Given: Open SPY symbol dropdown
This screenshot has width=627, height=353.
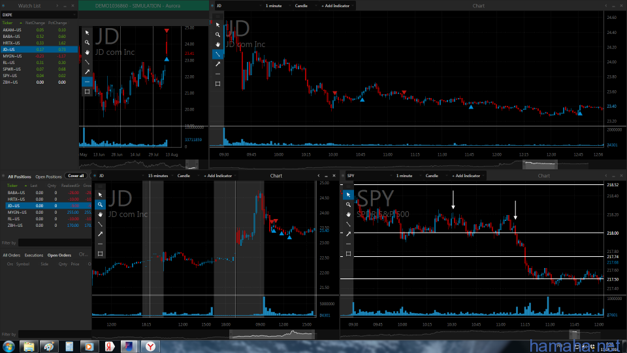Looking at the screenshot, I should point(370,176).
